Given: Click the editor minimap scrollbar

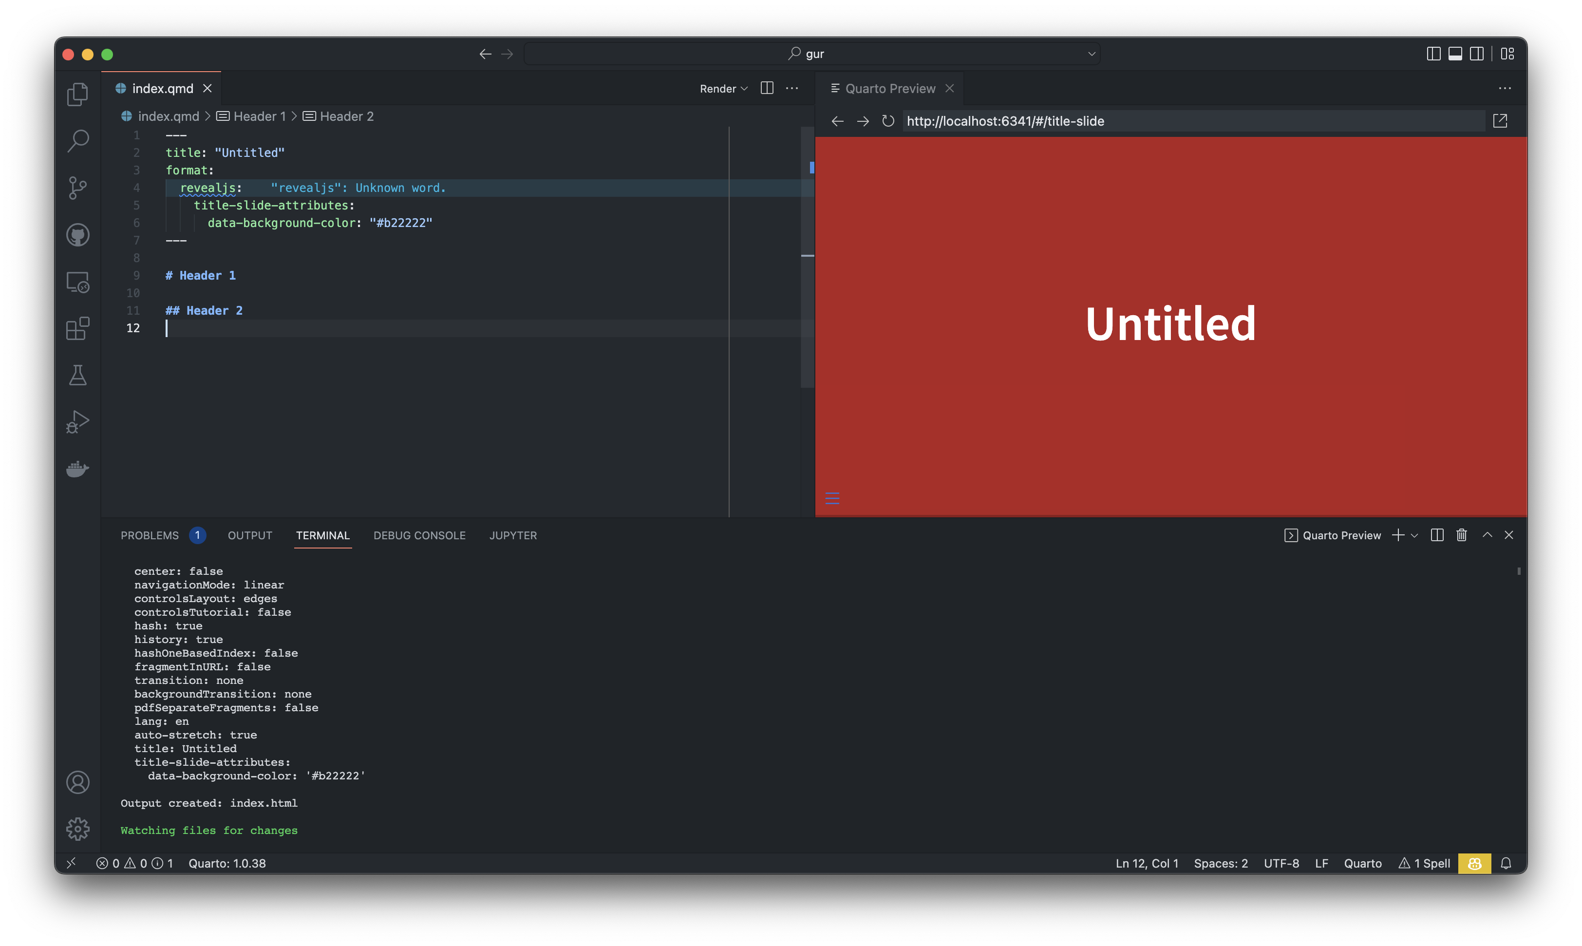Looking at the screenshot, I should 807,257.
